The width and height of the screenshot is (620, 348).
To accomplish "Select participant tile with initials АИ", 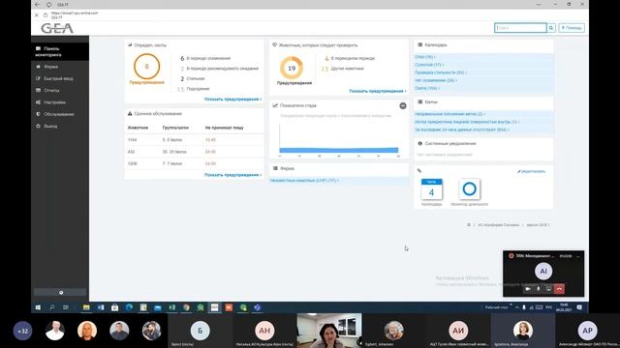I will click(458, 331).
